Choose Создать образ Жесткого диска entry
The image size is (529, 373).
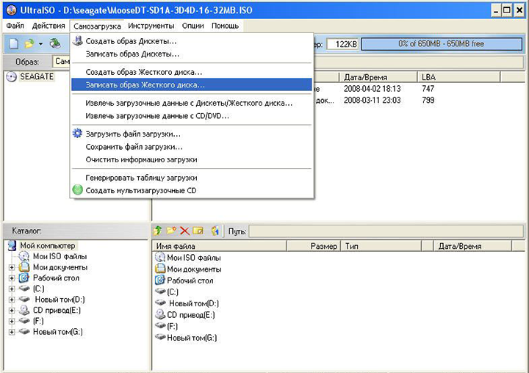[x=192, y=72]
